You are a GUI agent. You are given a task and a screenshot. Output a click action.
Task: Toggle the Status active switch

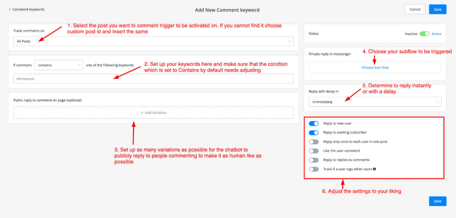point(424,34)
